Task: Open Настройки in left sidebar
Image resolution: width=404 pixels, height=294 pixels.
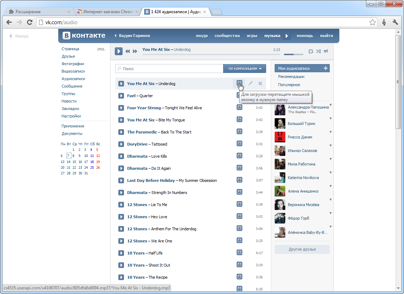Action: point(71,116)
